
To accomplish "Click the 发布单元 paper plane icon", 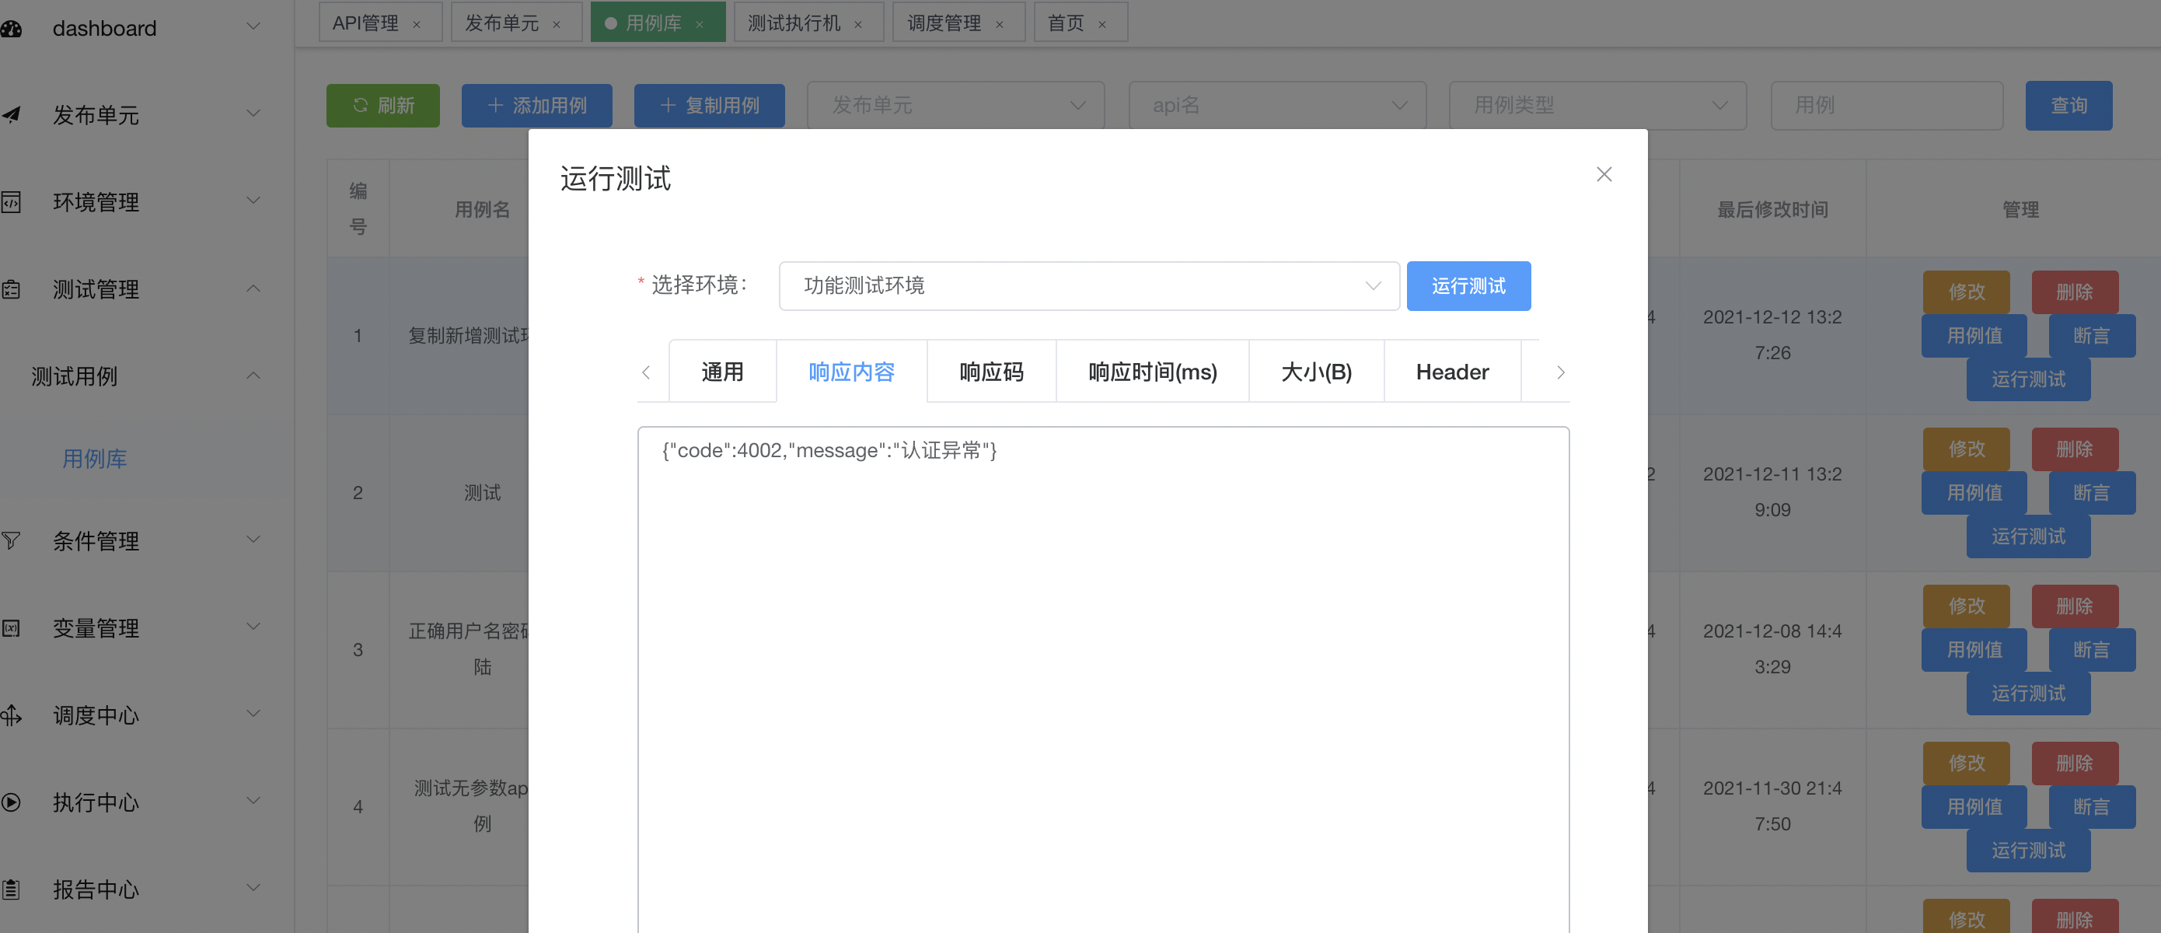I will click(x=11, y=115).
